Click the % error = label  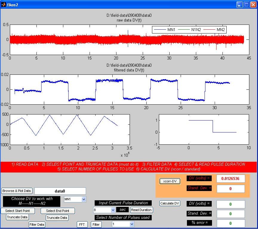tap(199, 223)
